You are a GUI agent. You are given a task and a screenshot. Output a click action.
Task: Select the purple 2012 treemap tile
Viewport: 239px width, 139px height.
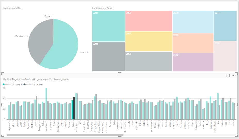(x=193, y=62)
